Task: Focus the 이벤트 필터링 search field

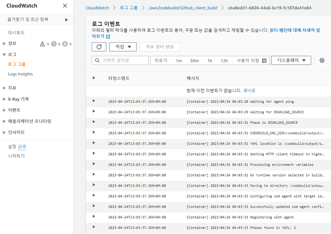Action: point(120,60)
